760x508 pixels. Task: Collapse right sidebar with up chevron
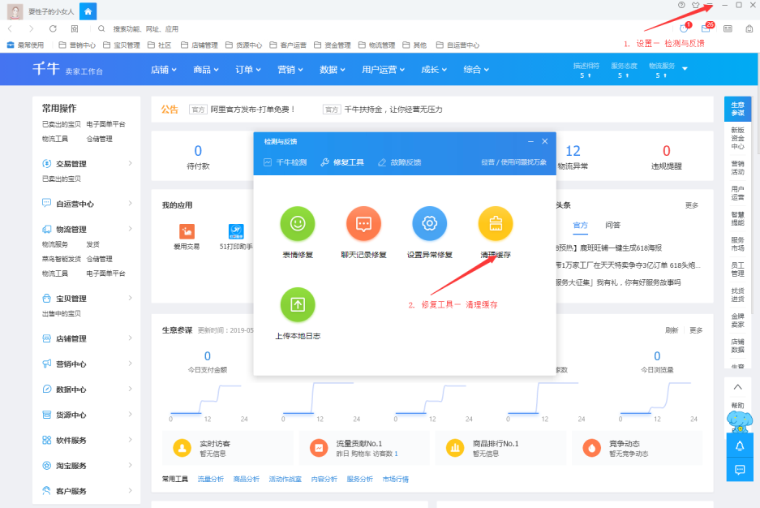737,388
